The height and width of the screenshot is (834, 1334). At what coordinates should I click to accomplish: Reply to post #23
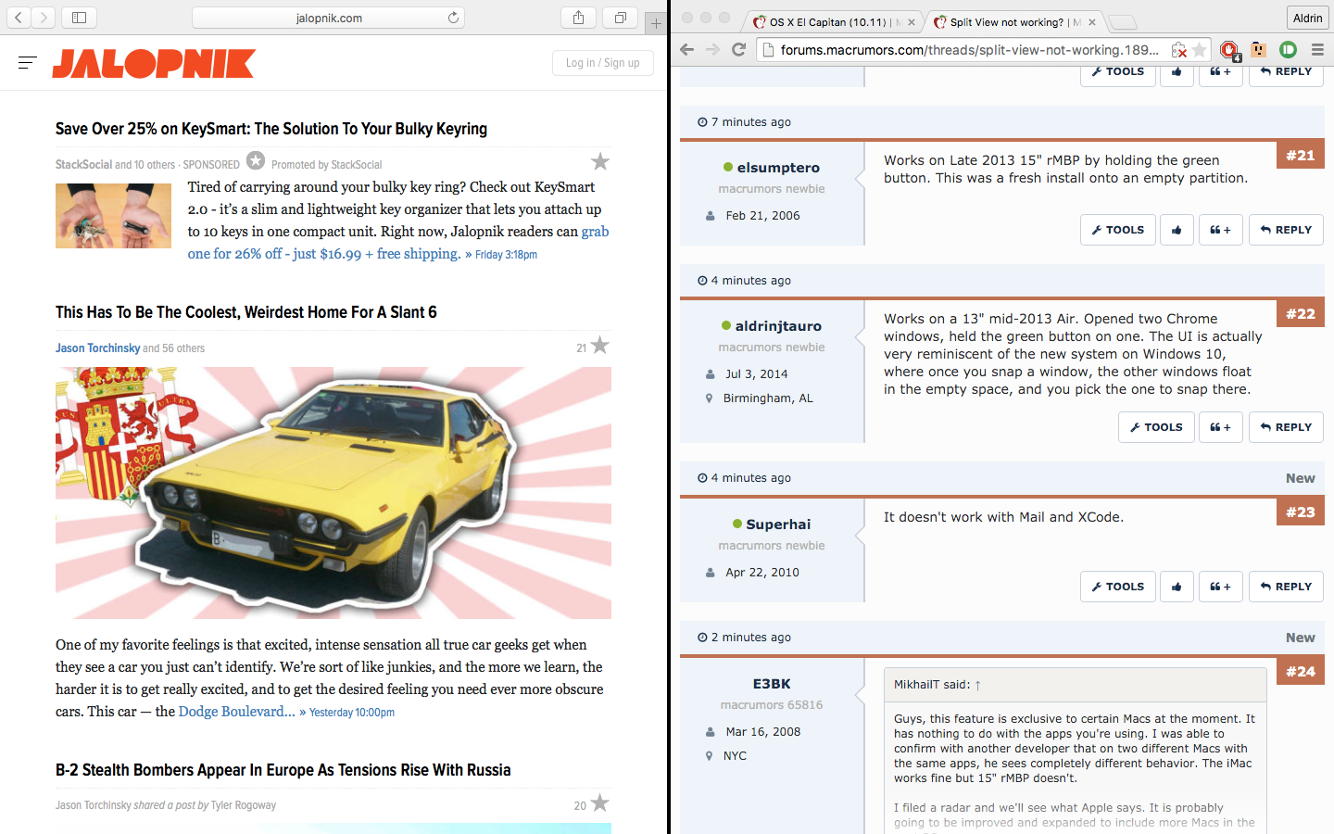1286,587
